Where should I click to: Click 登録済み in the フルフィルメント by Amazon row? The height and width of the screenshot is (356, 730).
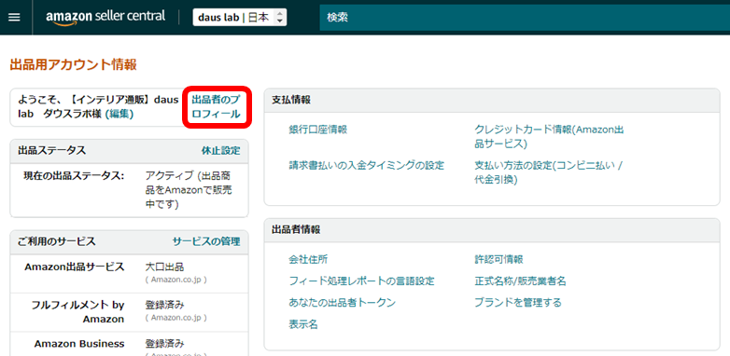point(165,306)
